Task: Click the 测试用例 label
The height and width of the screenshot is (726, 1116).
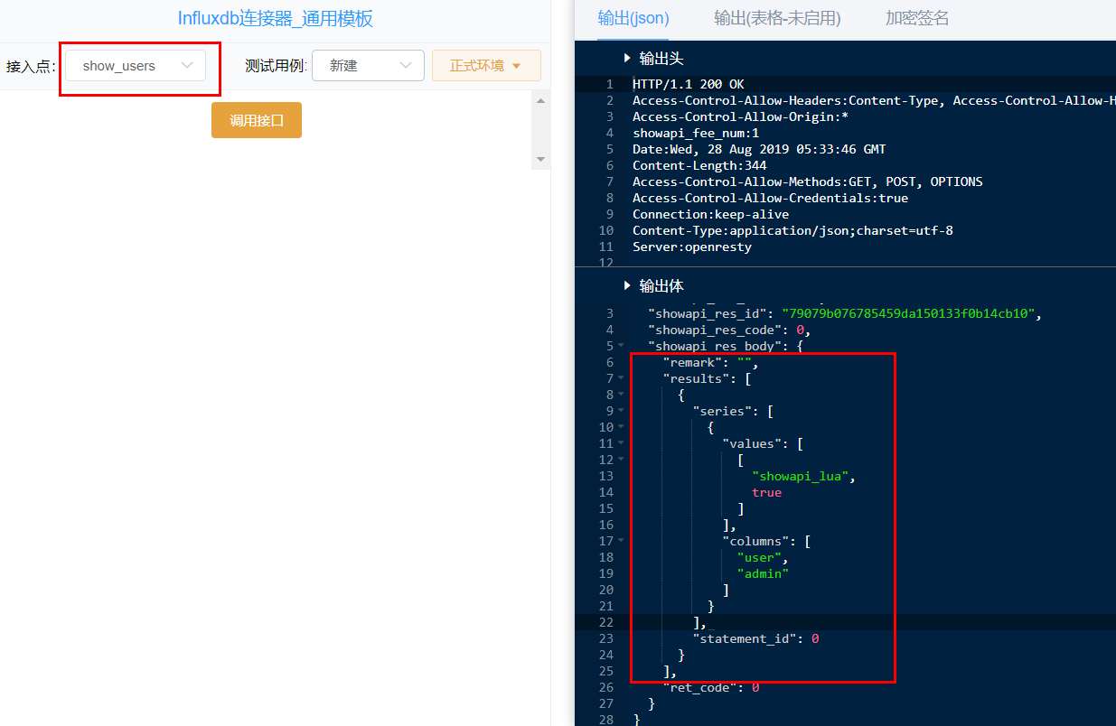Action: tap(276, 66)
